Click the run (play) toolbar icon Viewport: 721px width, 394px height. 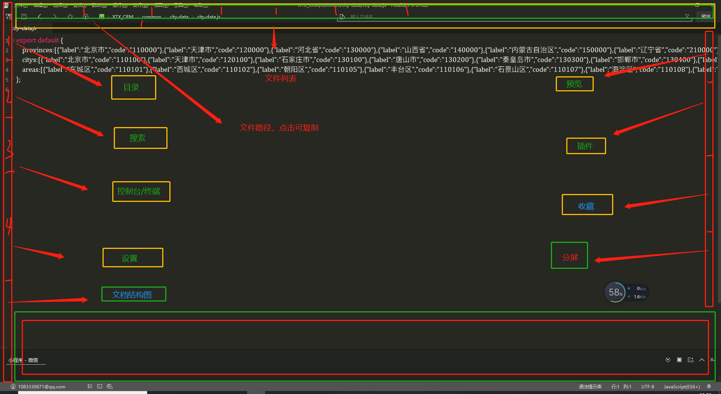coord(86,17)
